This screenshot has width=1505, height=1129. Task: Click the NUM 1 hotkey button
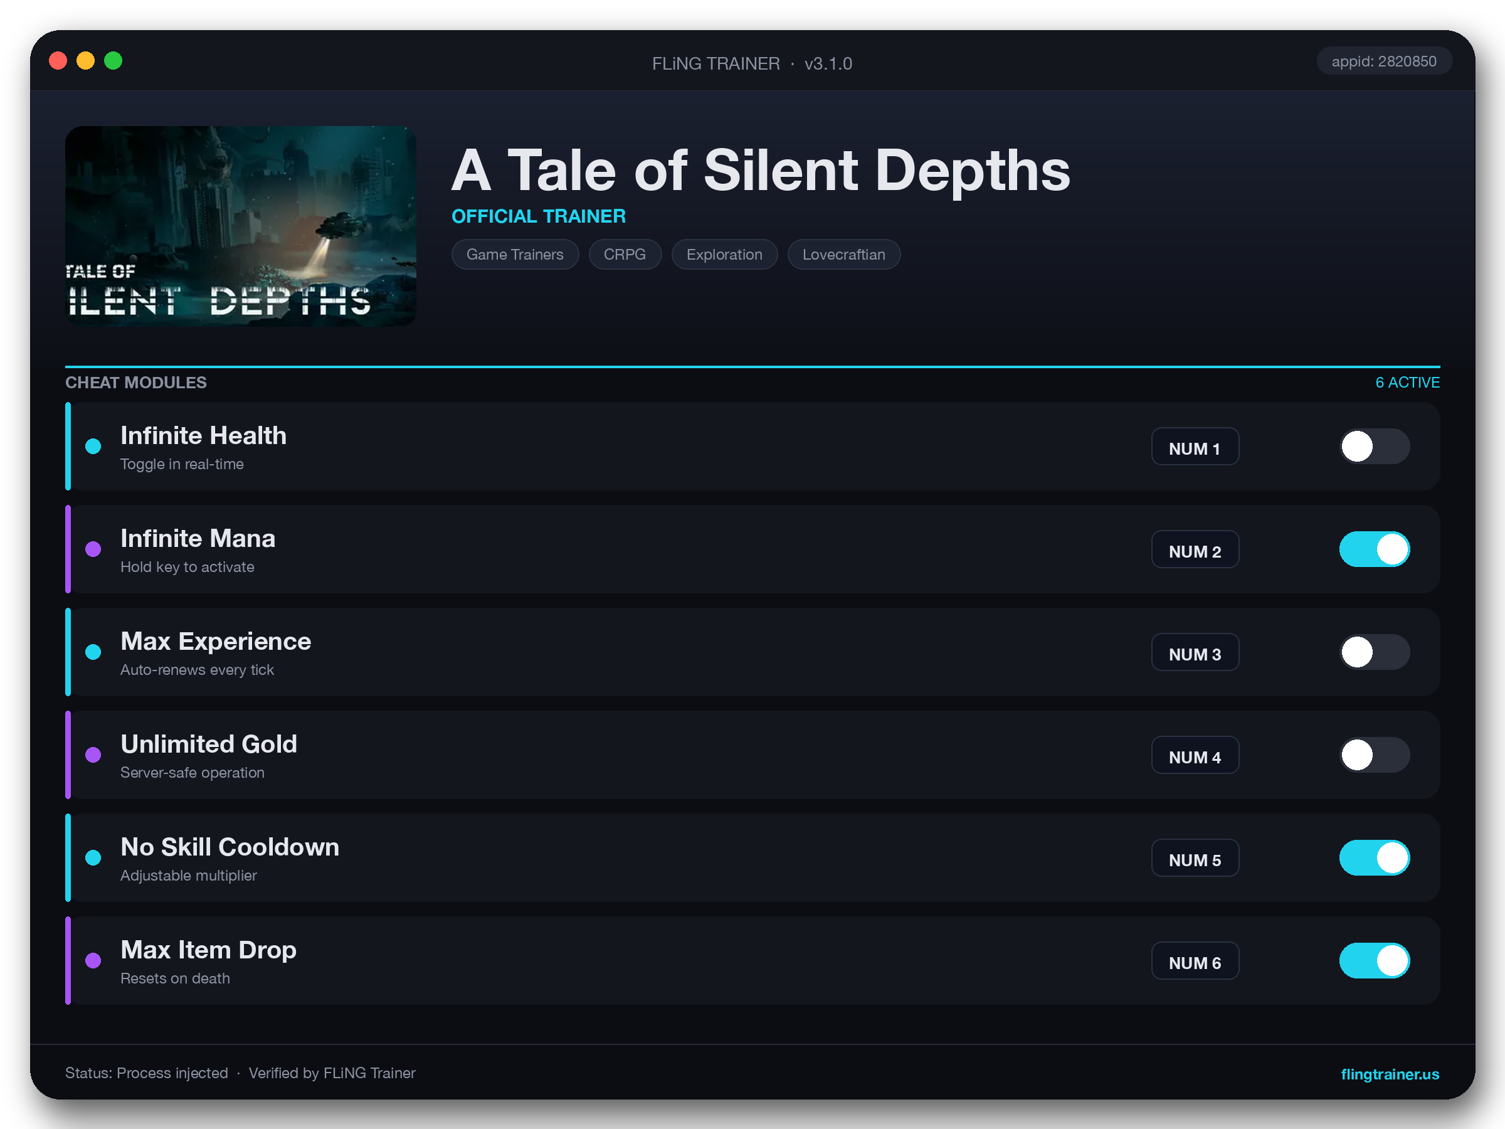coord(1195,447)
